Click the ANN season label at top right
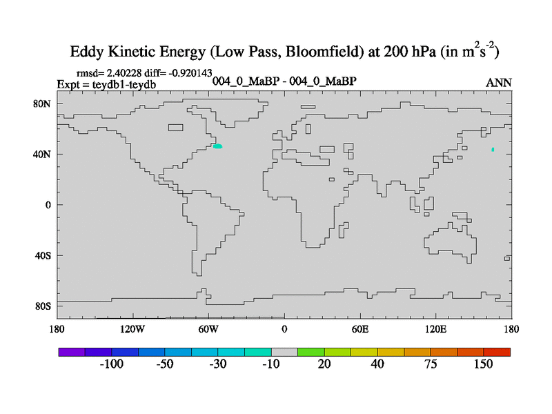The height and width of the screenshot is (414, 552). [x=498, y=83]
